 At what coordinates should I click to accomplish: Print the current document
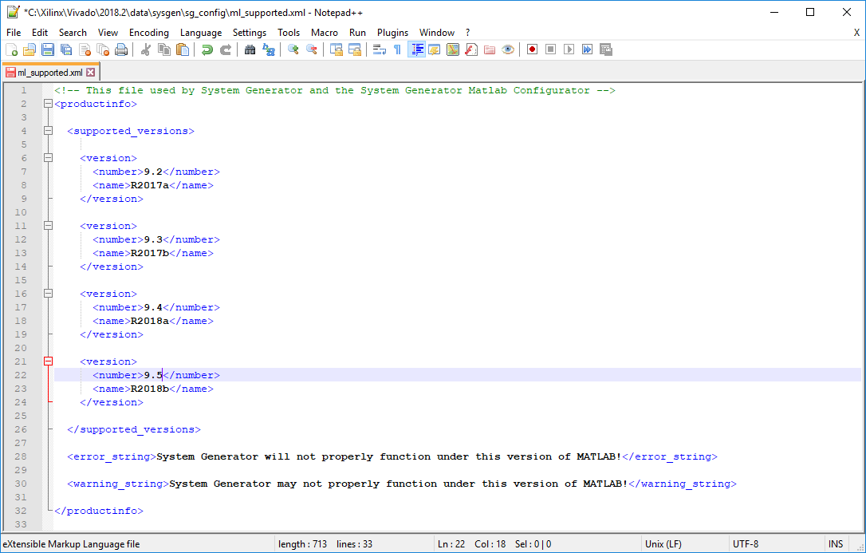click(120, 49)
